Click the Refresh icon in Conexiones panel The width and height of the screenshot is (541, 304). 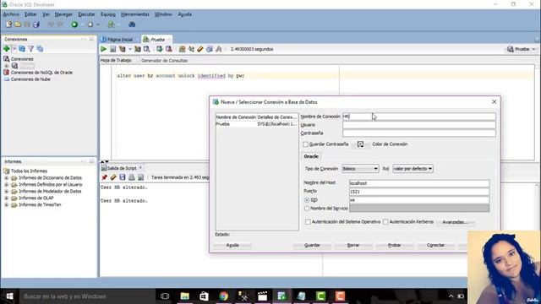click(22, 49)
